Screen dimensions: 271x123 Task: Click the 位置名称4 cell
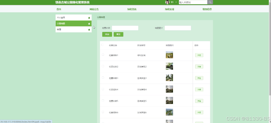pyautogui.click(x=114, y=90)
